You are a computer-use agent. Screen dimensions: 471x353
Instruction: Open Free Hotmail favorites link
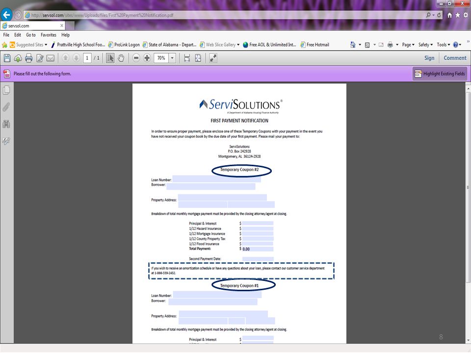click(x=315, y=45)
